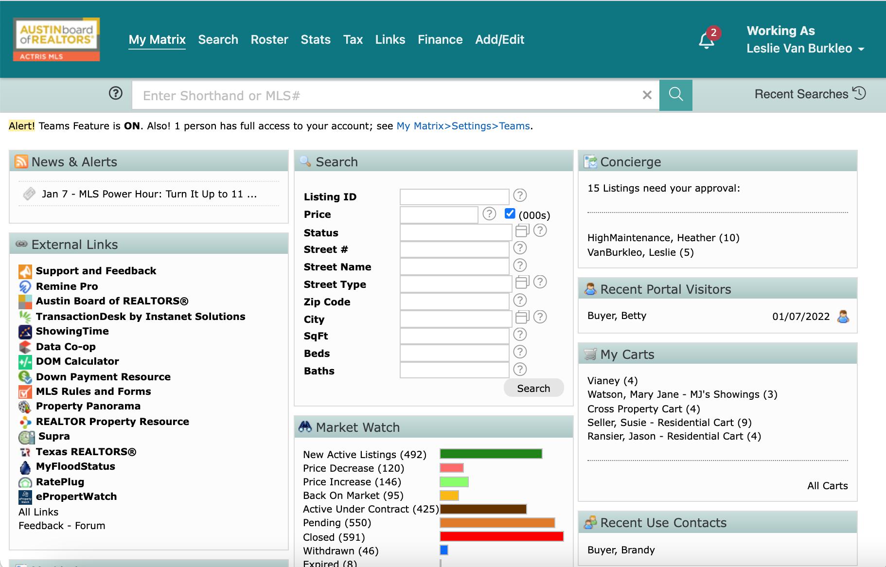The image size is (886, 567).
Task: Click the MyFloodStatus water drop icon
Action: [x=25, y=467]
